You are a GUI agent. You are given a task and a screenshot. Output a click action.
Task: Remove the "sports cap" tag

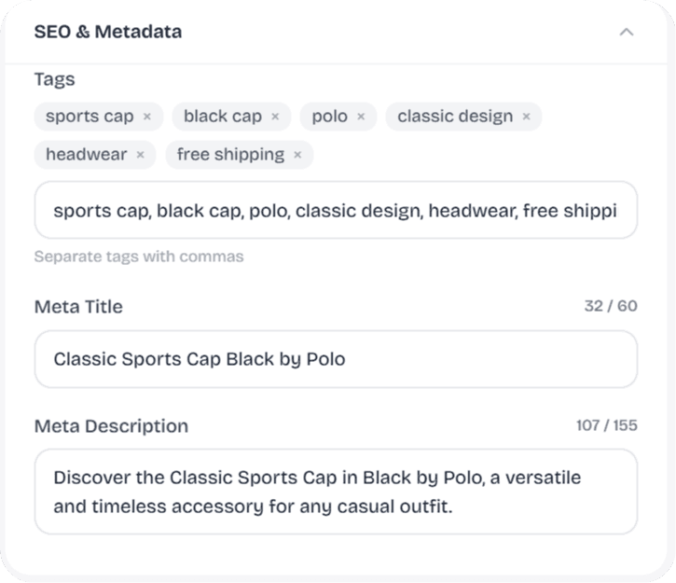click(147, 117)
